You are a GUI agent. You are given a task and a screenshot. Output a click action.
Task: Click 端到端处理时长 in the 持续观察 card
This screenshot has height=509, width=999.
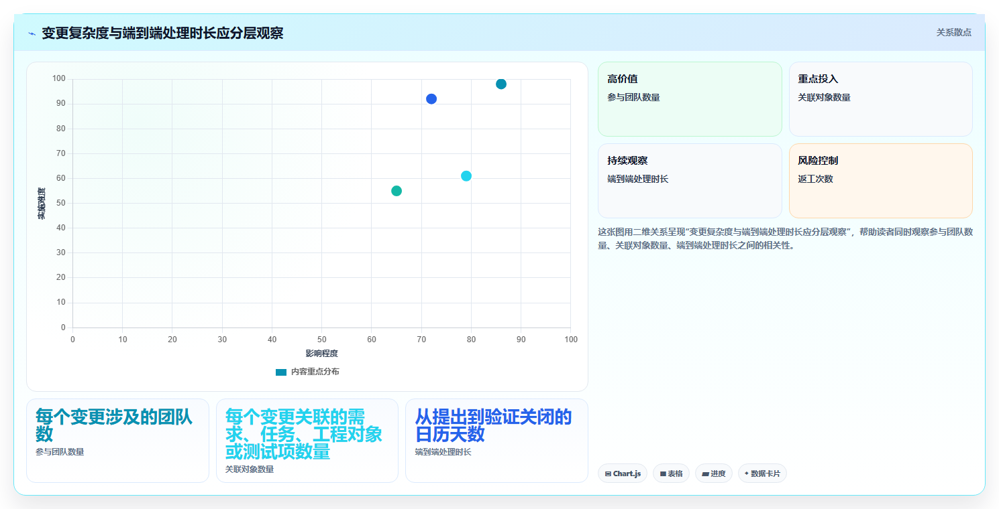(x=638, y=179)
